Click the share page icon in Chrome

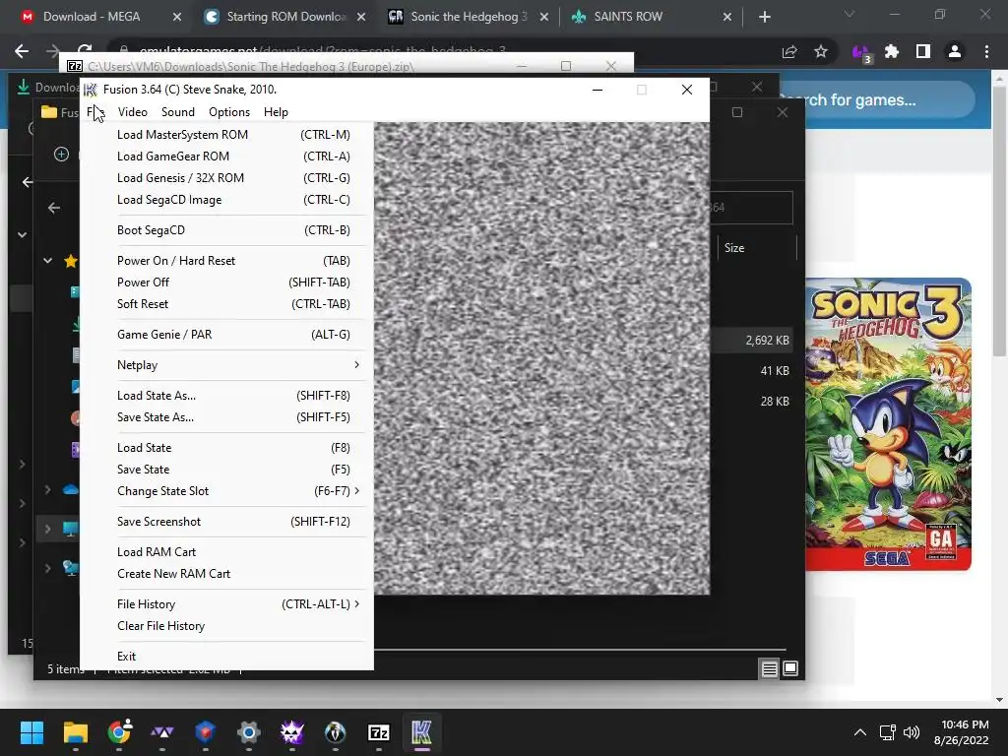click(x=789, y=51)
